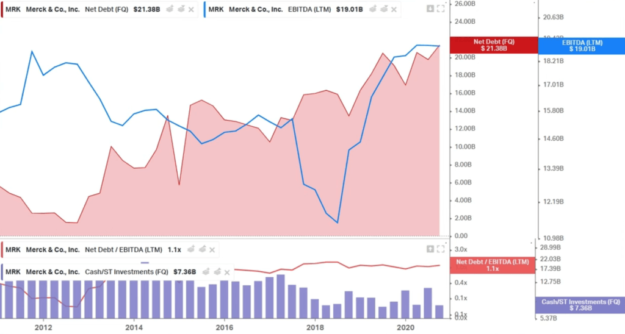
Task: Click the 28.99B tick on the cash axis
Action: click(x=551, y=247)
